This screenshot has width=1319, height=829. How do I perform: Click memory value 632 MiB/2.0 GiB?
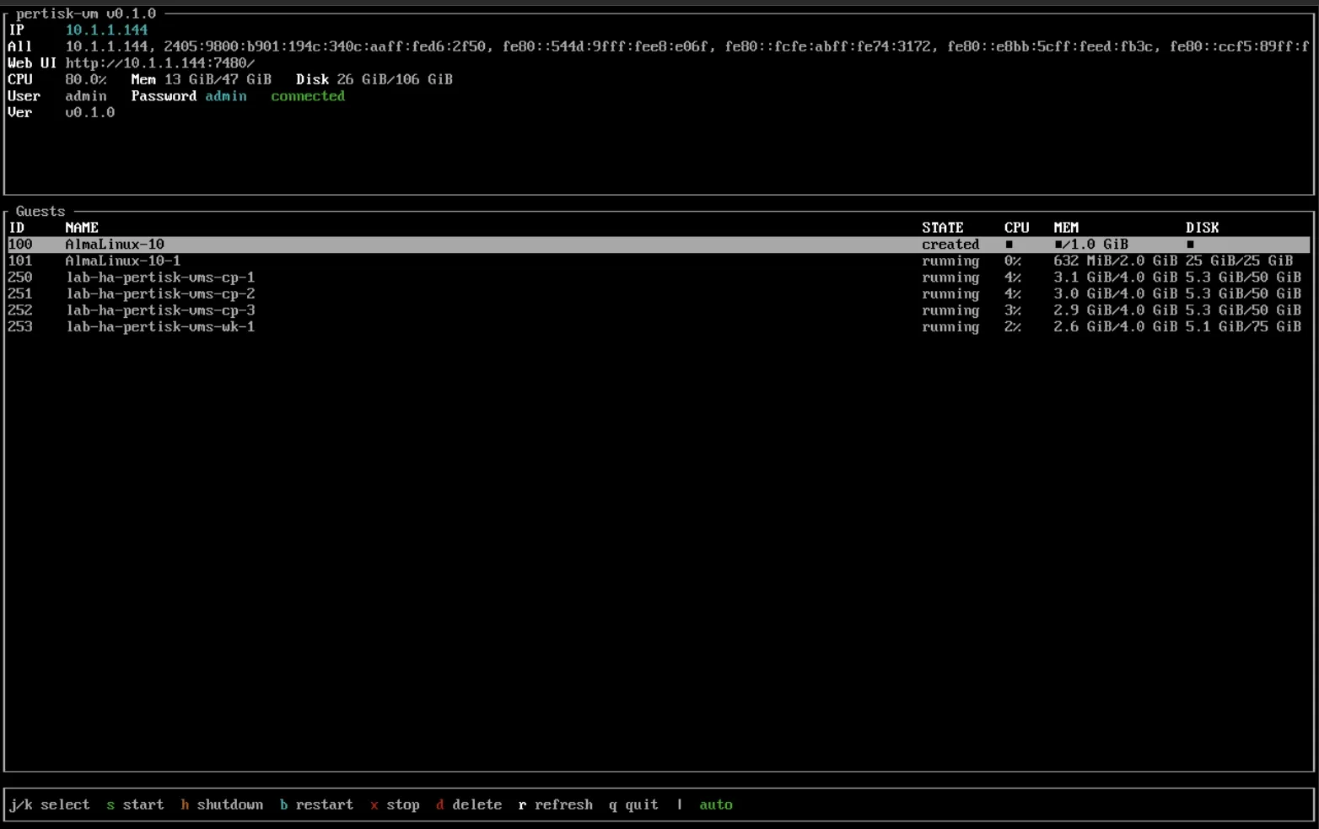(1115, 261)
